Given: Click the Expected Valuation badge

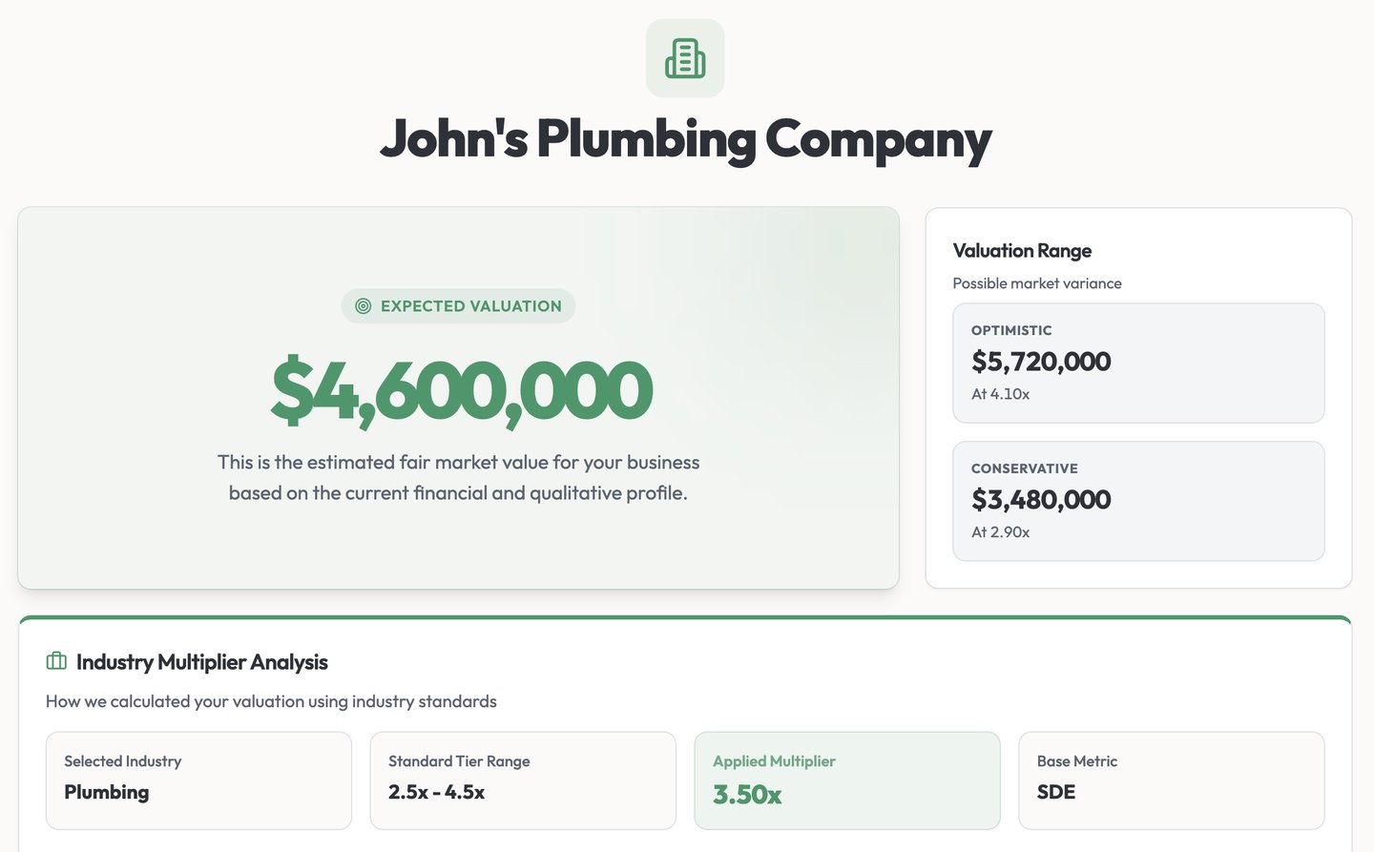Looking at the screenshot, I should [x=459, y=306].
